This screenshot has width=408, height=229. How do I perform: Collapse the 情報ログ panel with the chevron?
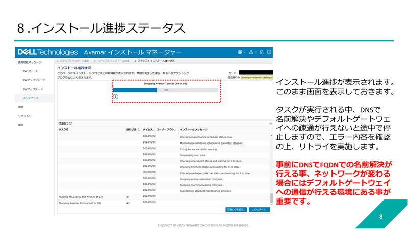click(271, 124)
